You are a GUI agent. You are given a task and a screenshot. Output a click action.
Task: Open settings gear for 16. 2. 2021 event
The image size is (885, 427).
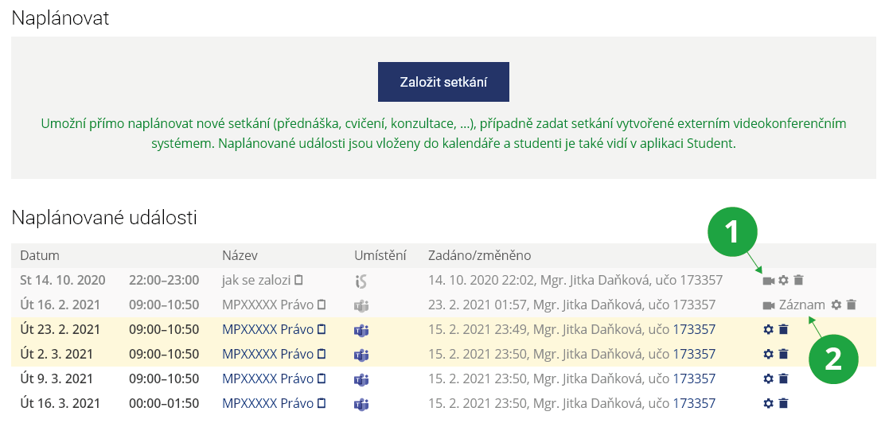click(836, 305)
